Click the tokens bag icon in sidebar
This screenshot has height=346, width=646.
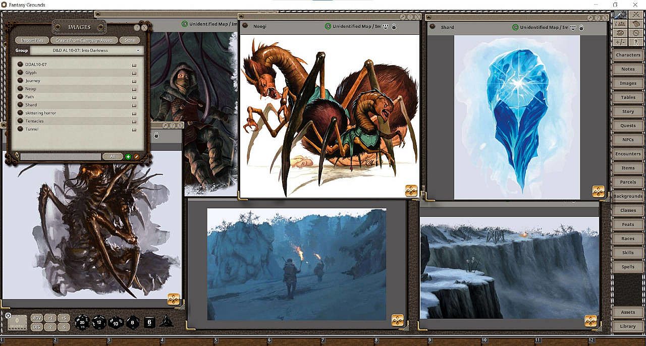(635, 24)
